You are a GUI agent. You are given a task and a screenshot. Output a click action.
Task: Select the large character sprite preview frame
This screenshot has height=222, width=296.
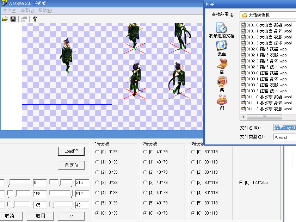point(67,64)
